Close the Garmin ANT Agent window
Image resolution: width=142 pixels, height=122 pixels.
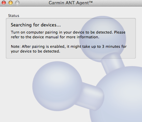tap(4, 3)
